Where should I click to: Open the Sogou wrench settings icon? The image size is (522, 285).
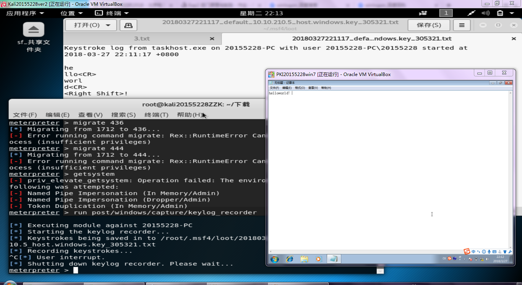tap(510, 252)
